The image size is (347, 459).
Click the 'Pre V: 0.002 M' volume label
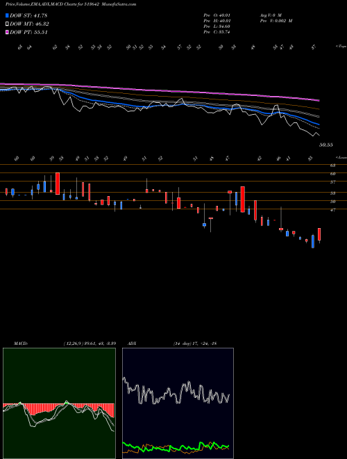(276, 21)
